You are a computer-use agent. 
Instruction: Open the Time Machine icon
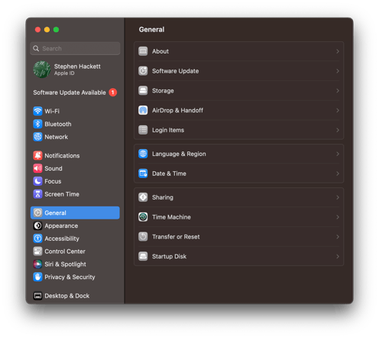pos(143,217)
